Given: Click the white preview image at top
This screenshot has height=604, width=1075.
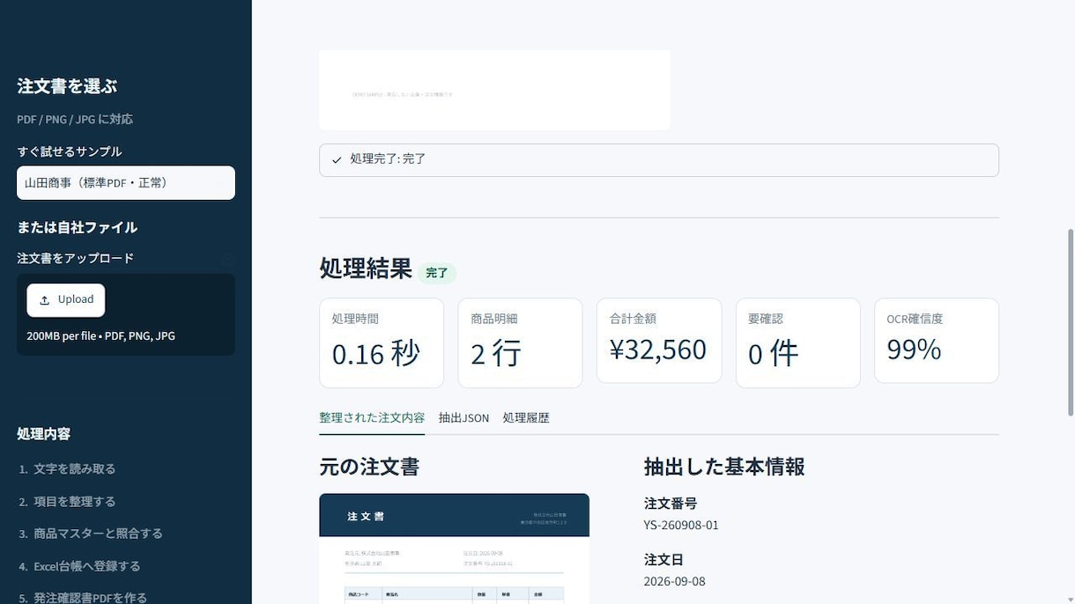Looking at the screenshot, I should coord(494,90).
